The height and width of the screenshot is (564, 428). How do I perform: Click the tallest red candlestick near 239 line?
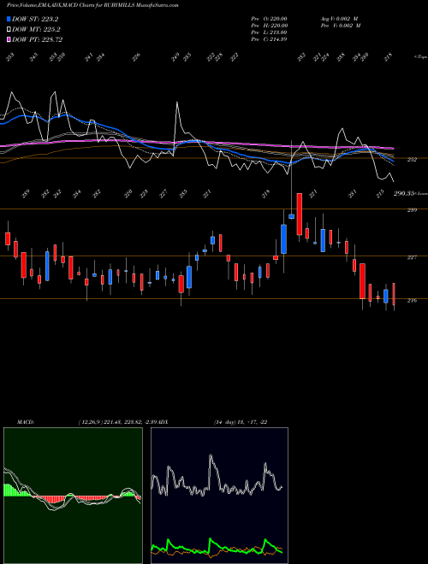point(299,214)
